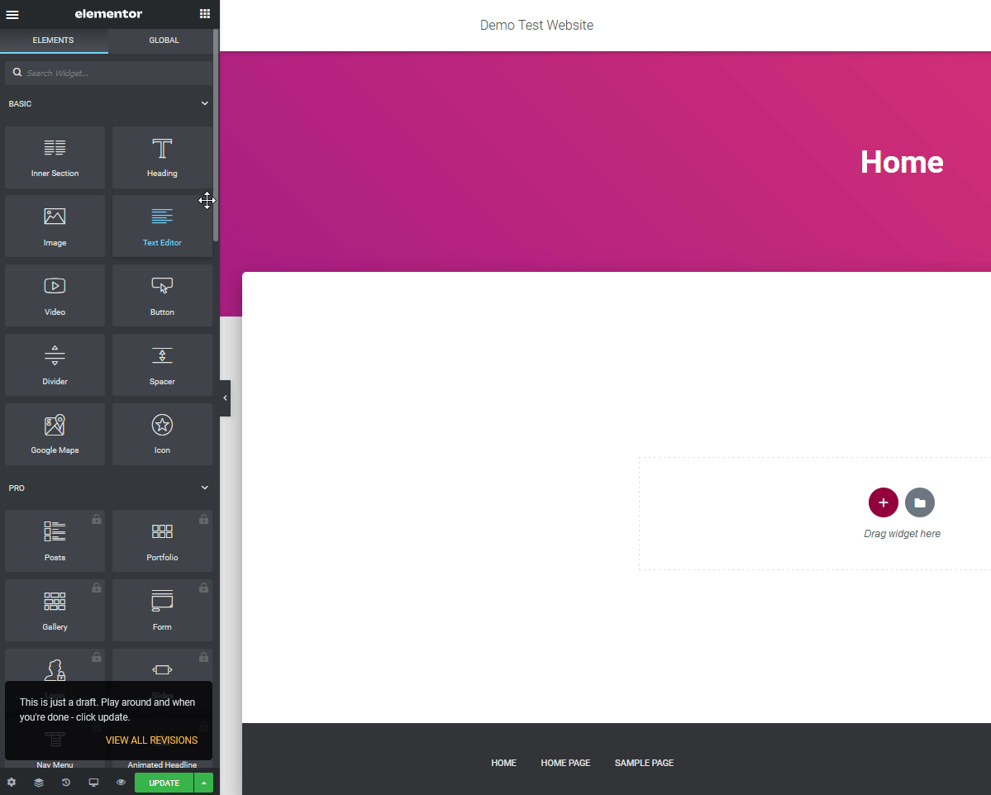Switch to the ELEMENTS tab
Image resolution: width=991 pixels, height=795 pixels.
pyautogui.click(x=54, y=40)
